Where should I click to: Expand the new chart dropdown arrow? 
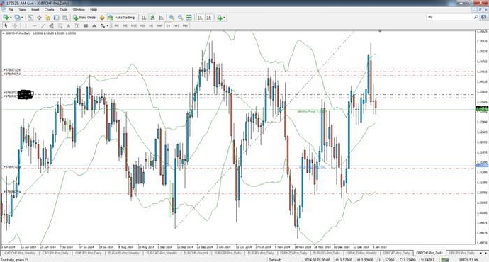[x=11, y=18]
